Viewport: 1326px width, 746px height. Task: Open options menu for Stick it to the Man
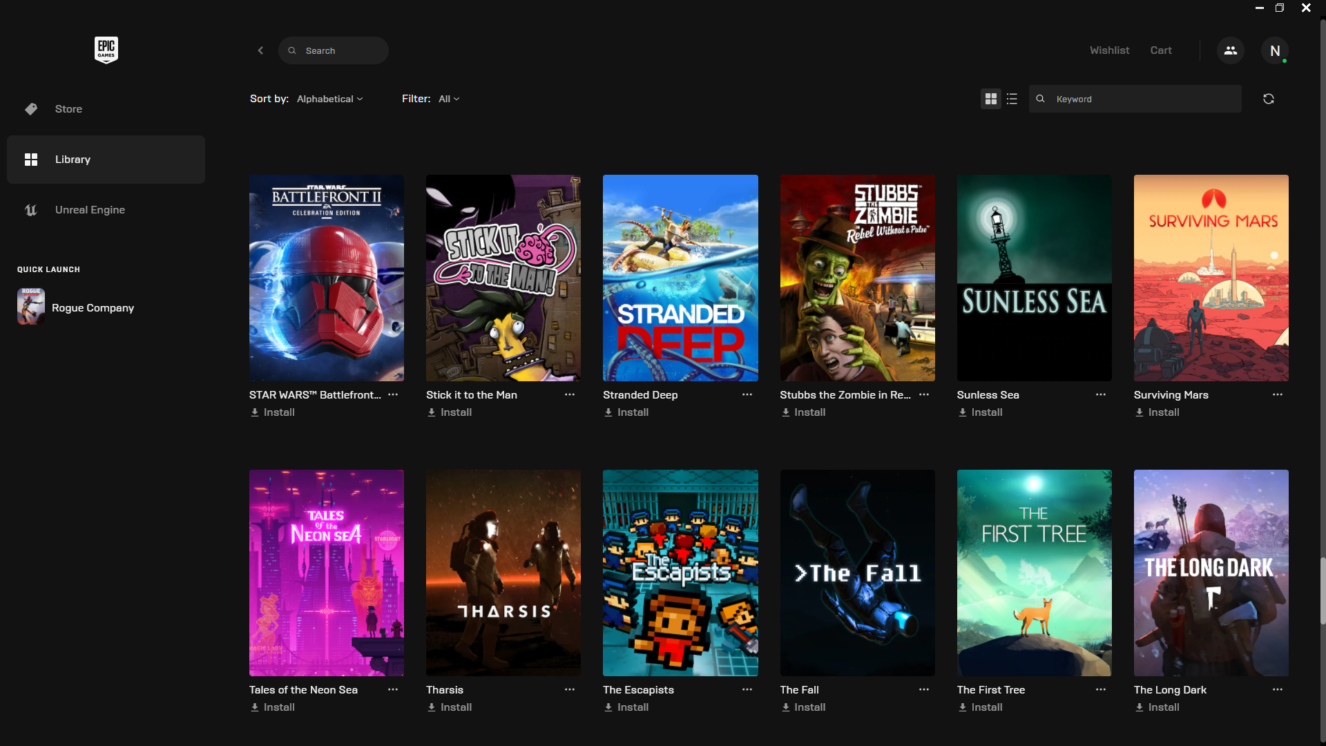coord(570,395)
